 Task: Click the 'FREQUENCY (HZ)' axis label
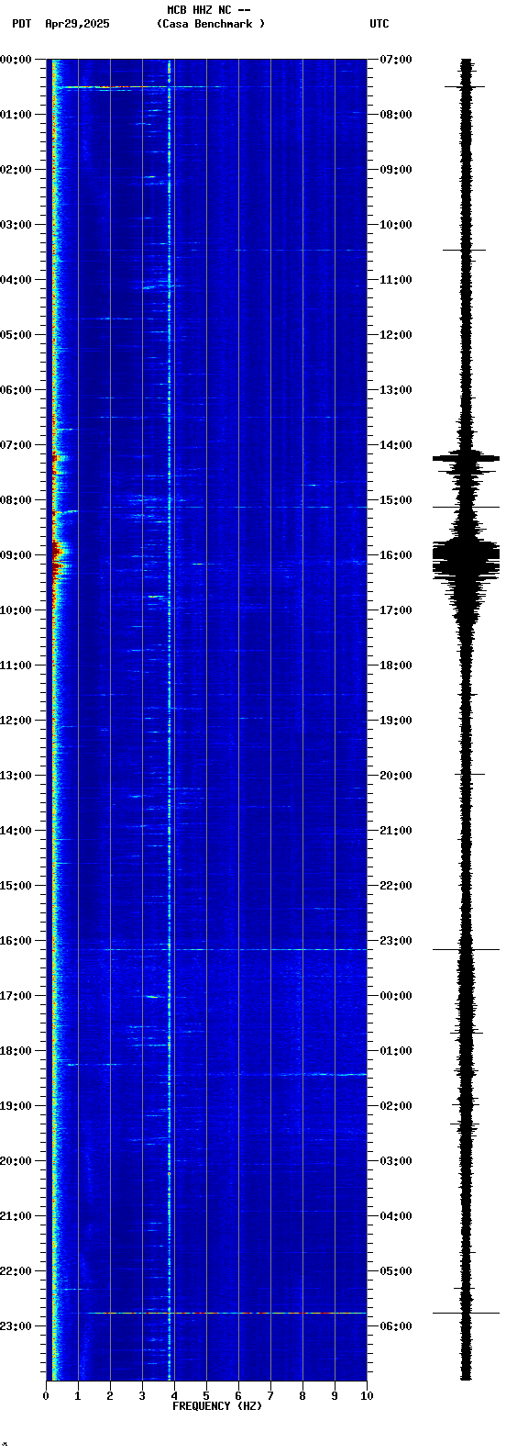coord(217,1406)
